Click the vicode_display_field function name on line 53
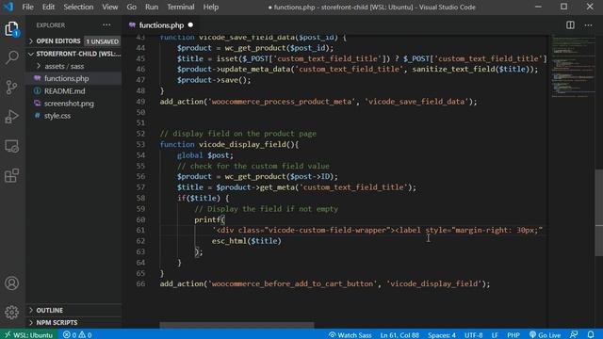Image resolution: width=603 pixels, height=339 pixels. tap(242, 144)
